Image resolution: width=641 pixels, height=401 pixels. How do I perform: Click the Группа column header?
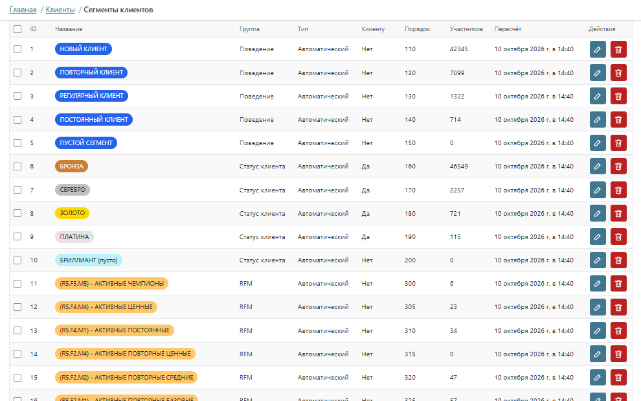coord(249,29)
